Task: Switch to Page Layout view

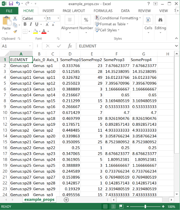Action: (x=113, y=206)
